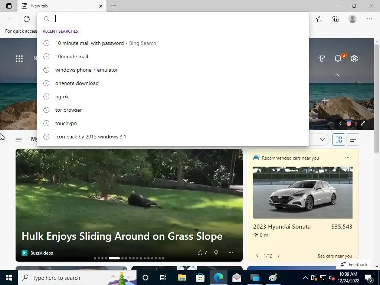Viewport: 380px width, 285px height.
Task: Select recent search 'ngrok'
Action: click(x=173, y=96)
